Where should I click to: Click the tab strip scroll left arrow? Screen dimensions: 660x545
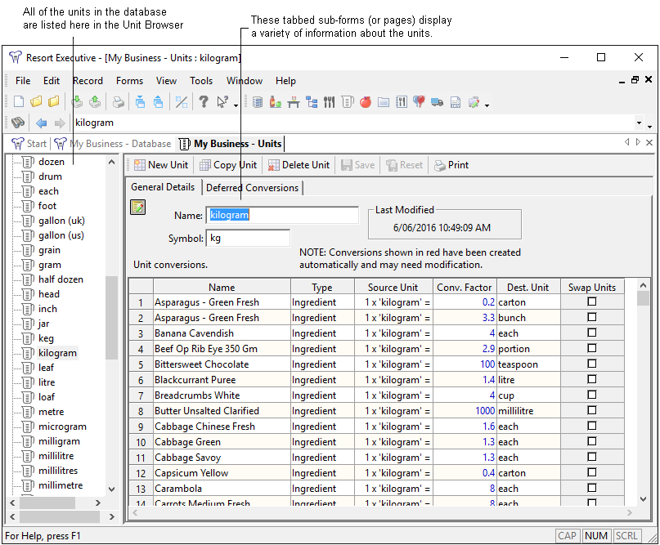pyautogui.click(x=626, y=142)
